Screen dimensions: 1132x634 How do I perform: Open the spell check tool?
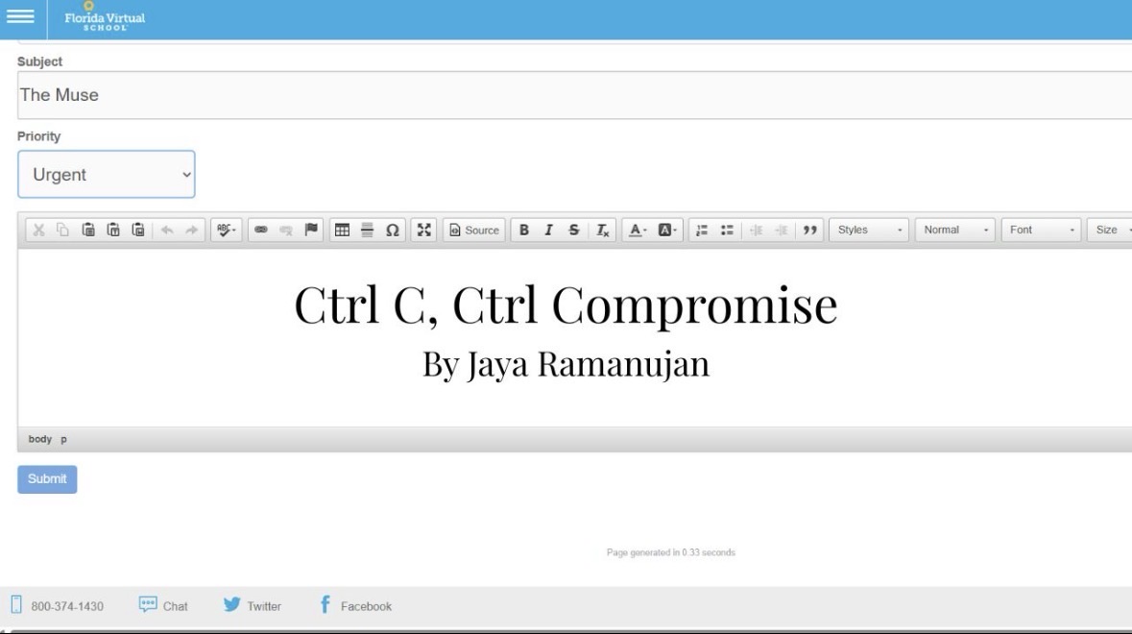coord(226,230)
